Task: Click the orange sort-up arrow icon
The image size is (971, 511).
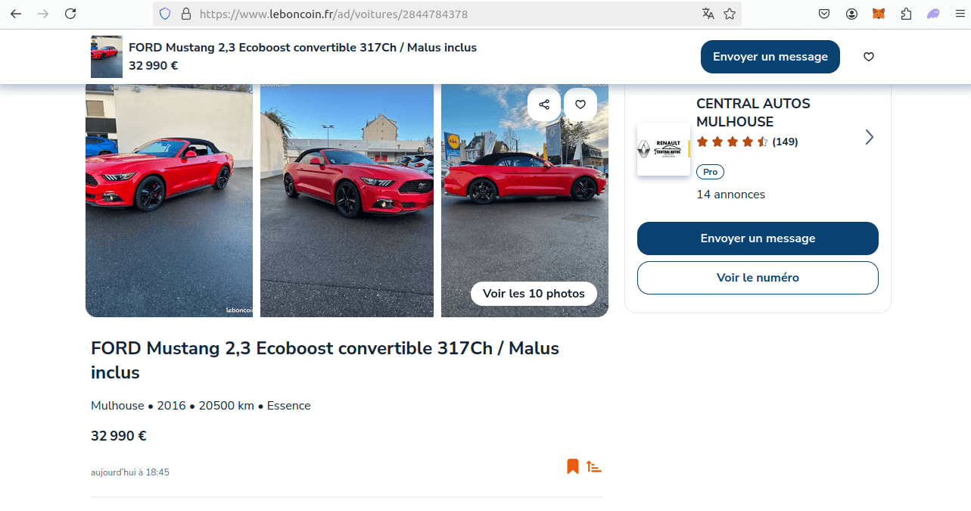Action: (594, 467)
